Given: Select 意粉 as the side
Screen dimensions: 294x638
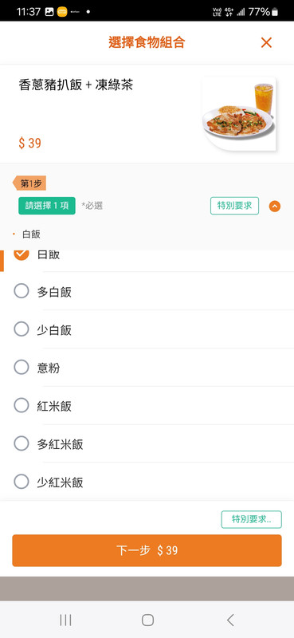Looking at the screenshot, I should (x=22, y=368).
